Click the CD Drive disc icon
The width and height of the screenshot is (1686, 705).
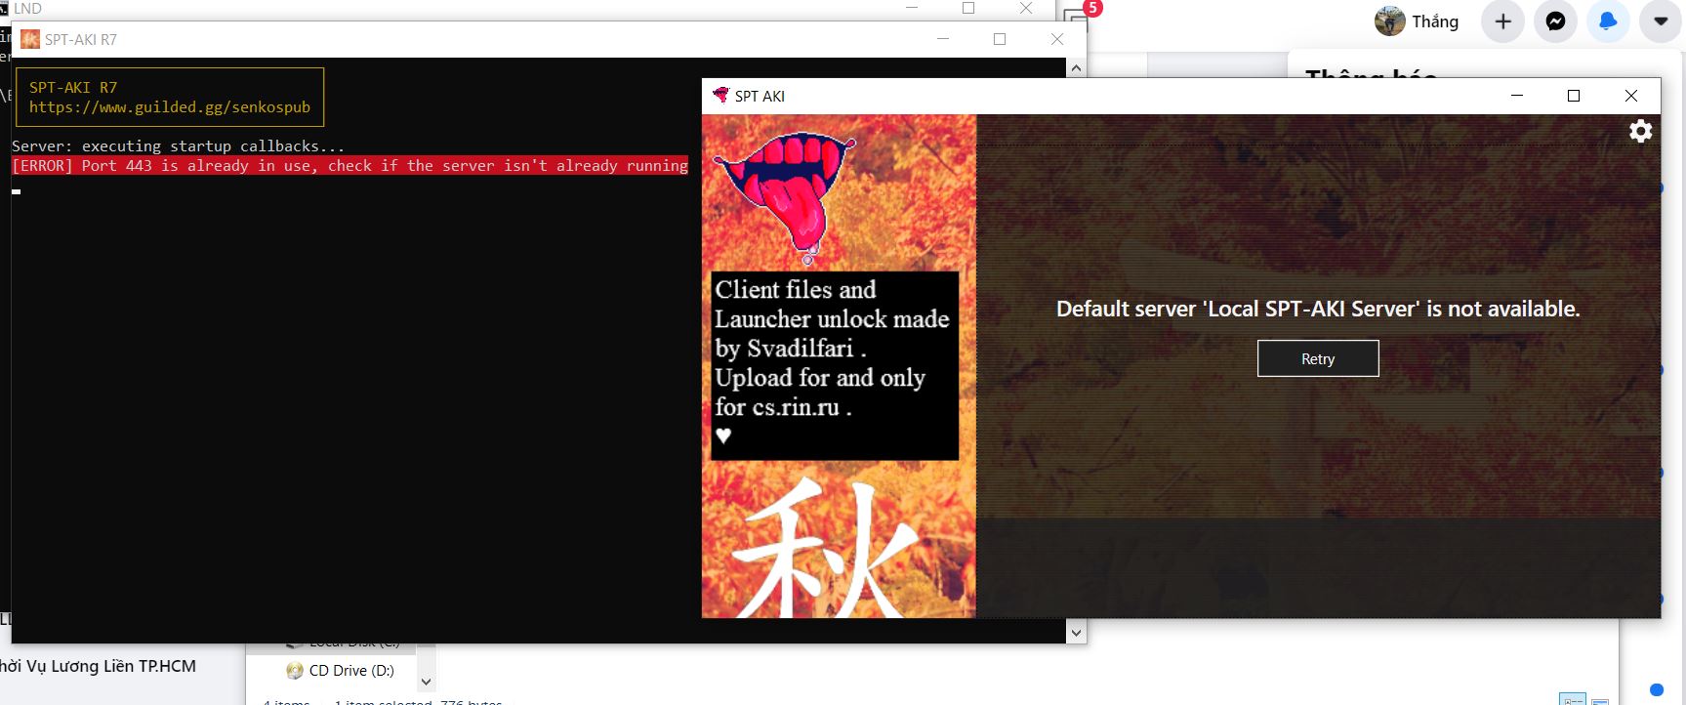pyautogui.click(x=294, y=671)
